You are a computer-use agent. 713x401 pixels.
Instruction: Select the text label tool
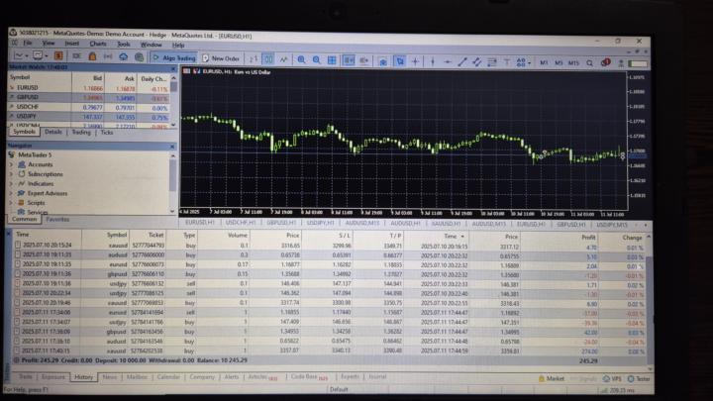tap(506, 62)
